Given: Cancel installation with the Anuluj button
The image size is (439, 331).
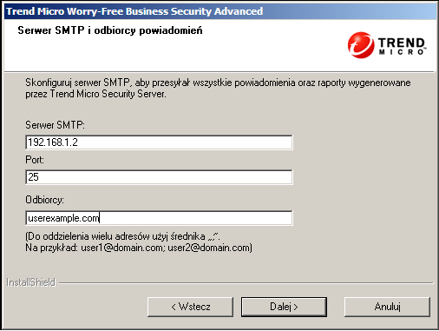Looking at the screenshot, I should point(387,307).
